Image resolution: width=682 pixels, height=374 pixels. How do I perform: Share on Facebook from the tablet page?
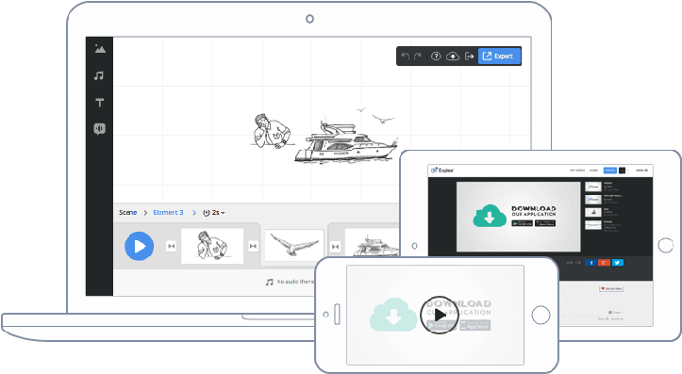click(x=591, y=262)
